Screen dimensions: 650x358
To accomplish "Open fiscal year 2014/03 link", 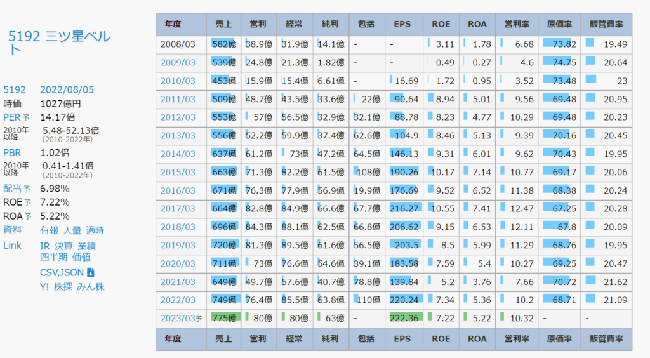I will coord(178,154).
